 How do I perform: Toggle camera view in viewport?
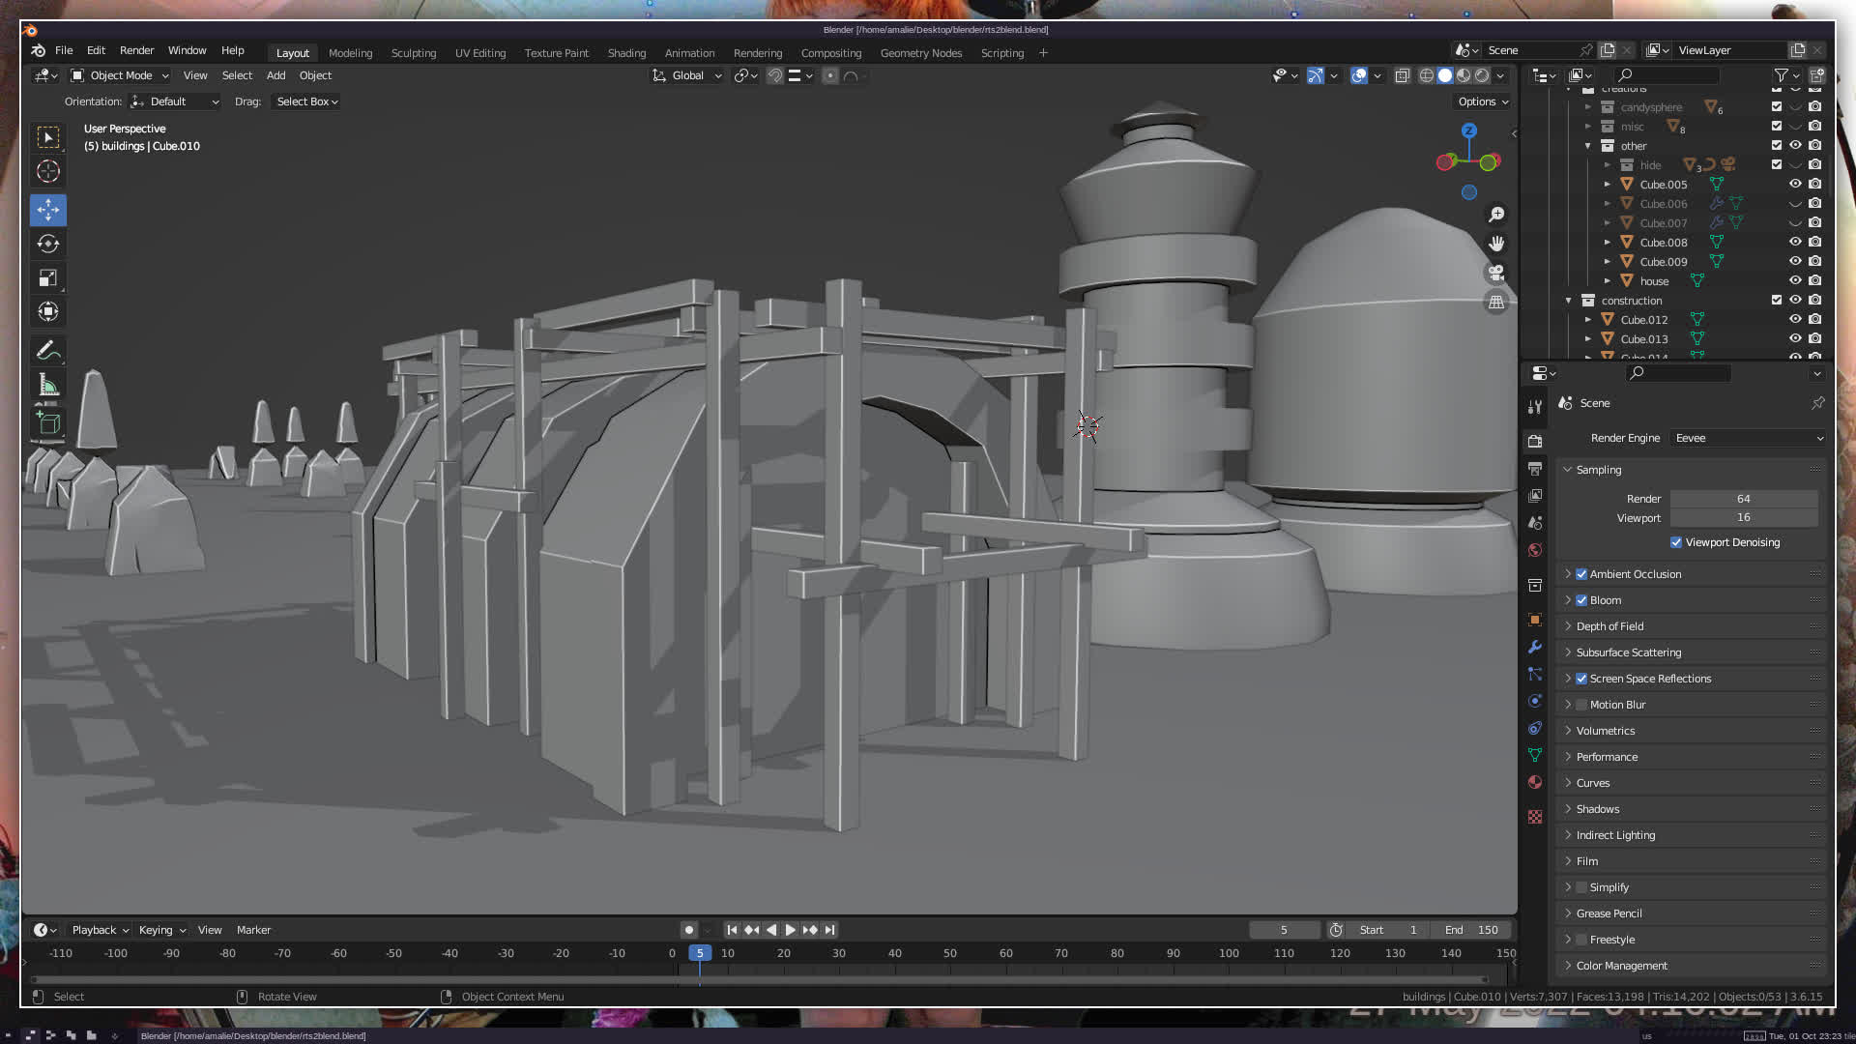click(x=1496, y=273)
